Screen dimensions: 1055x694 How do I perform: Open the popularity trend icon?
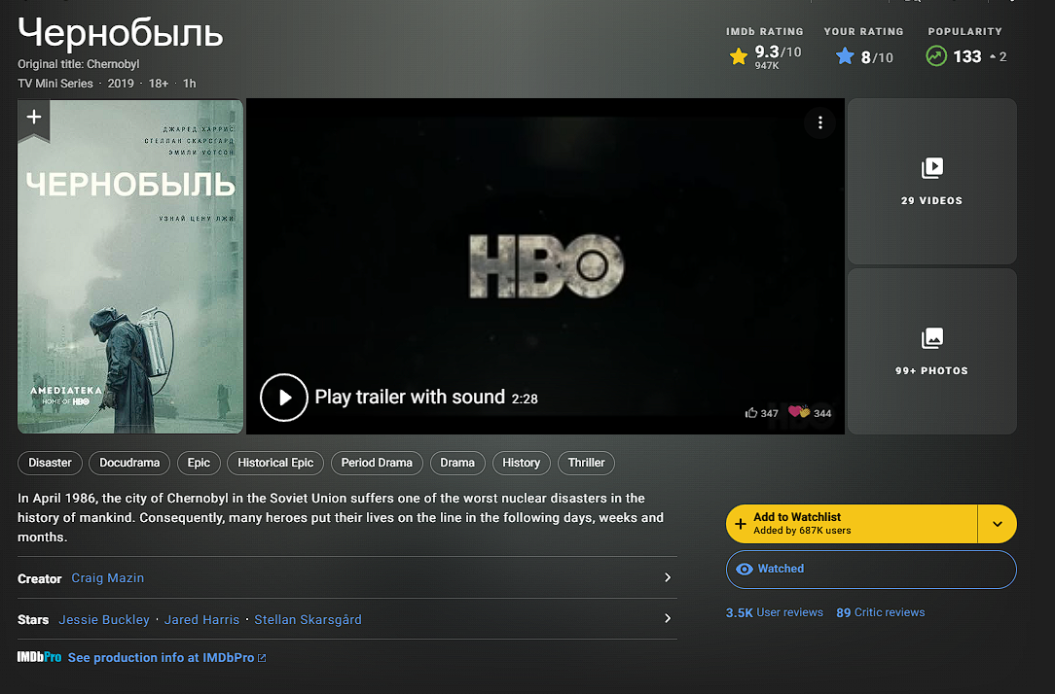point(936,55)
